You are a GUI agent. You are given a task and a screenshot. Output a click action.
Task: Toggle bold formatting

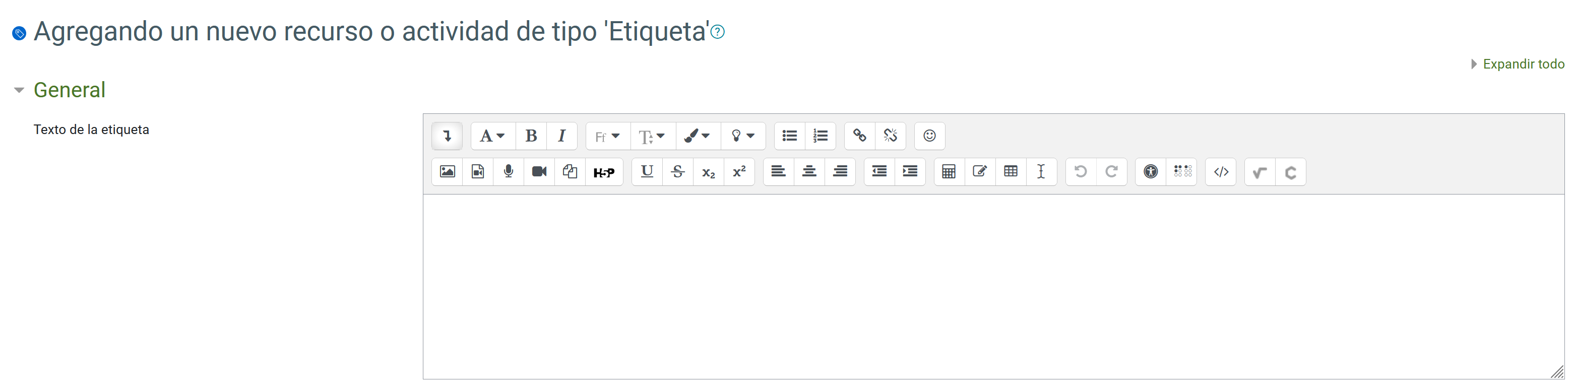click(531, 136)
